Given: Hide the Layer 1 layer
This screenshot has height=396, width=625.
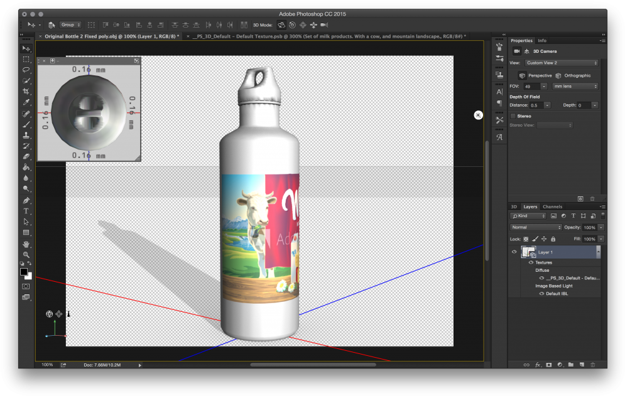Looking at the screenshot, I should coord(514,252).
